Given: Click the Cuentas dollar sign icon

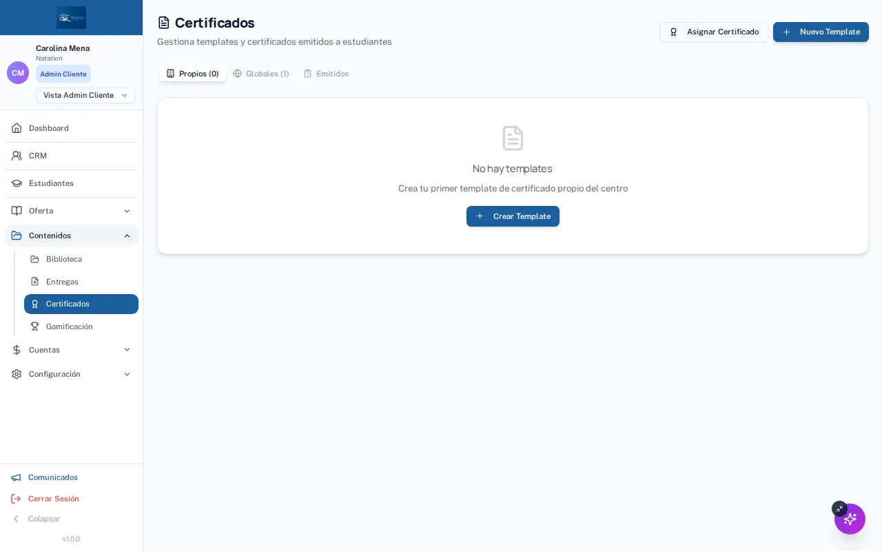Looking at the screenshot, I should tap(17, 350).
